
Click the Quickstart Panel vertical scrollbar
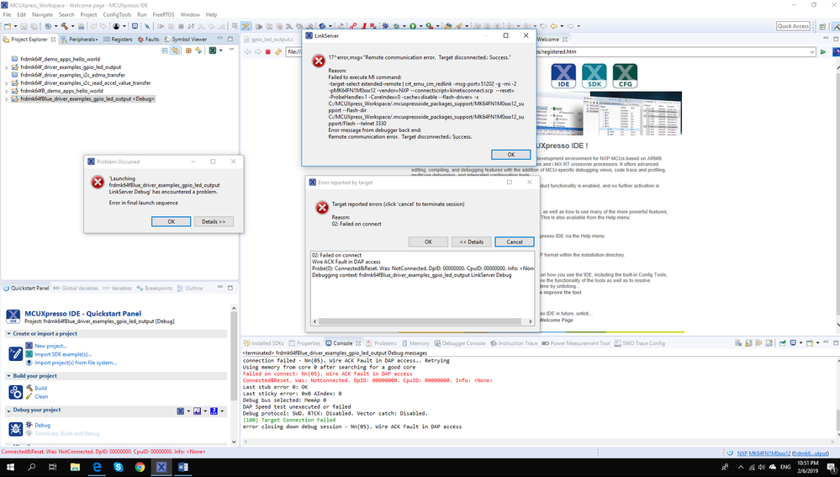click(234, 355)
